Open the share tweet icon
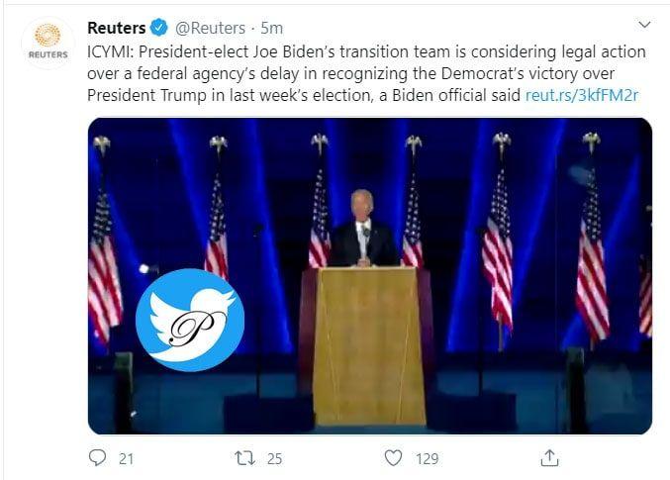The width and height of the screenshot is (670, 480). (550, 458)
